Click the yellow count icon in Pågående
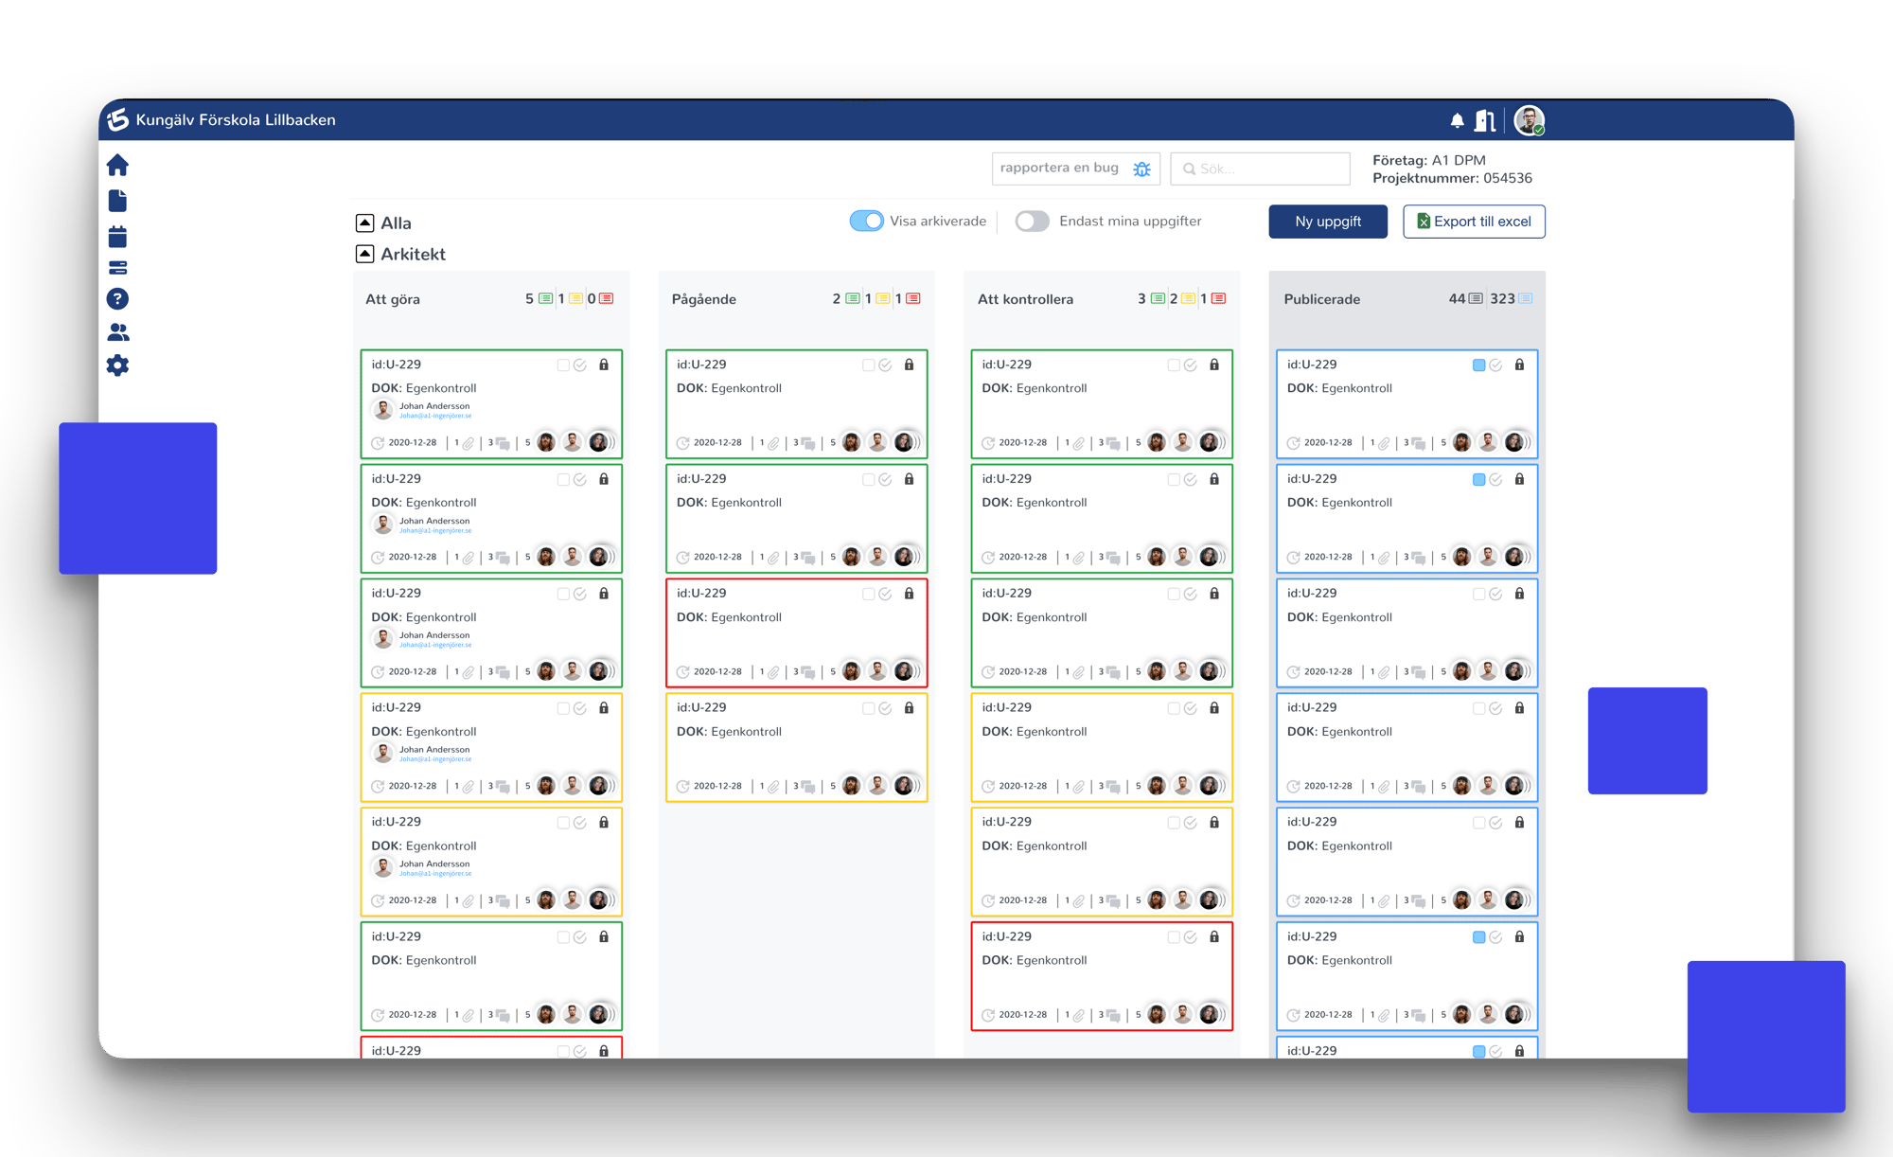The width and height of the screenshot is (1893, 1157). [x=883, y=298]
